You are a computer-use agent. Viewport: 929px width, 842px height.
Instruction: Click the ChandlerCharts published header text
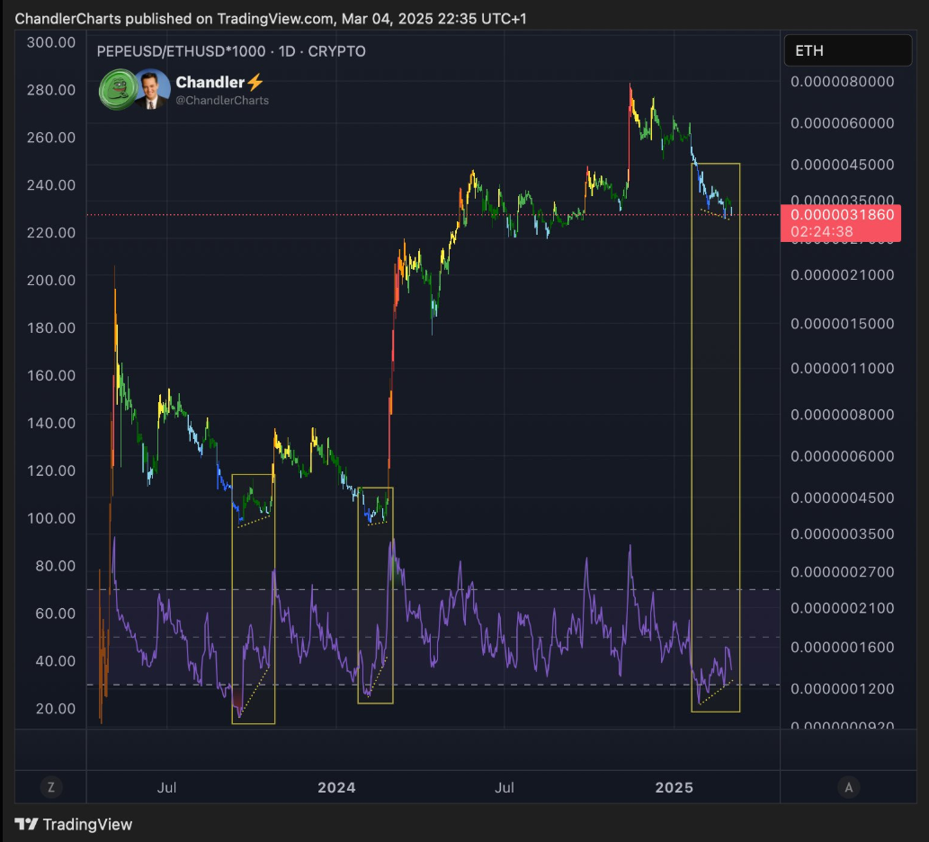234,19
